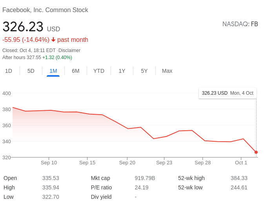
Task: Click the Sep 10 axis label
Action: [49, 163]
